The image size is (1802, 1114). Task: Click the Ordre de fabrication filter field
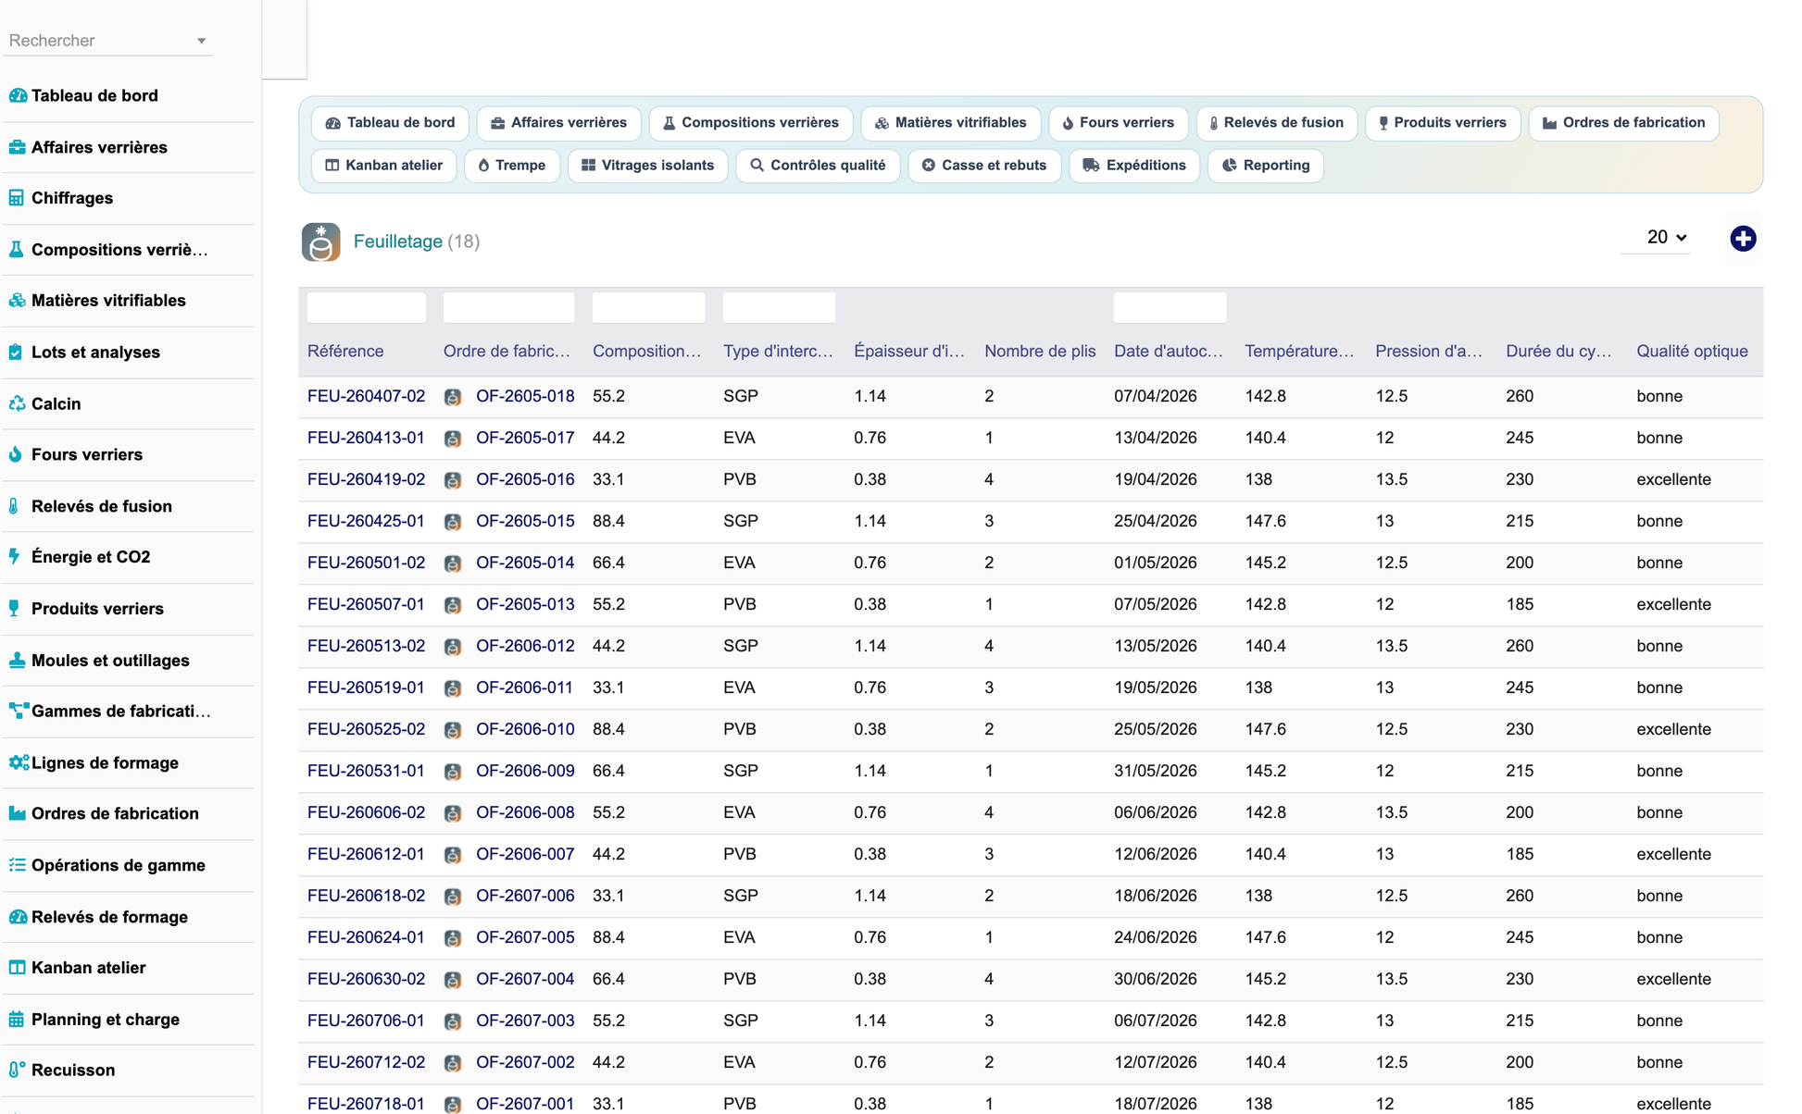[508, 308]
